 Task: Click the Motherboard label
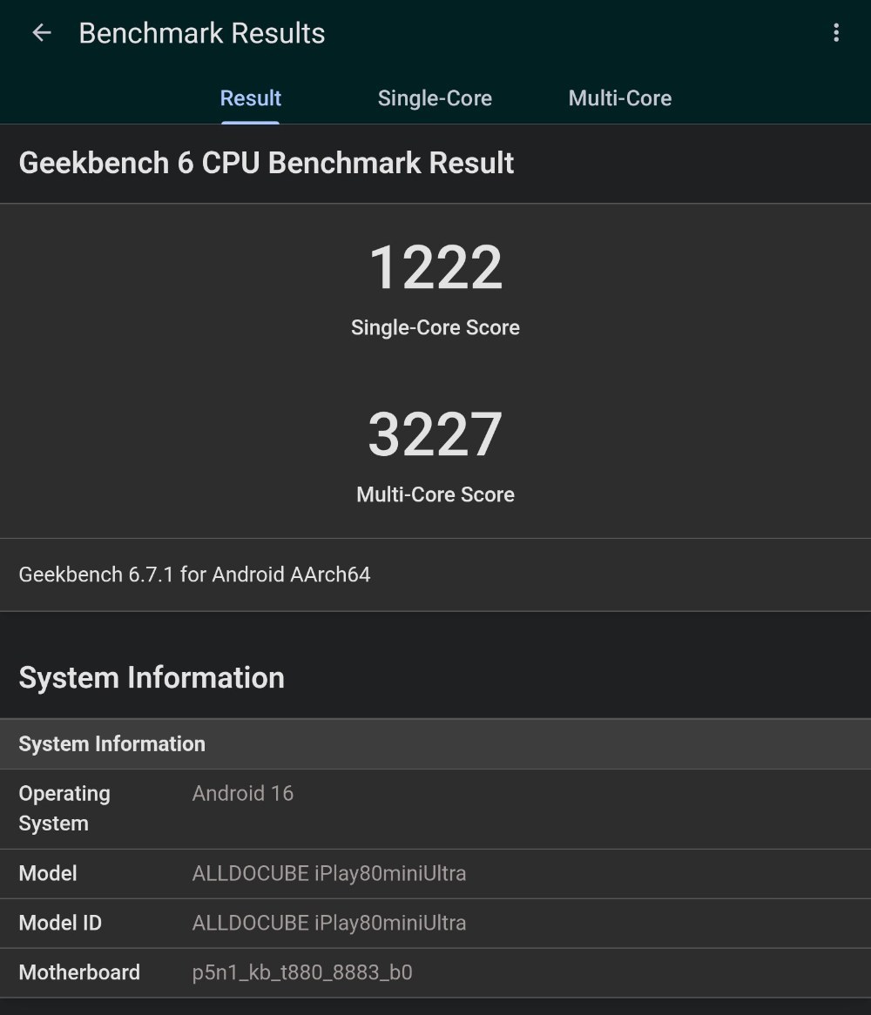79,972
